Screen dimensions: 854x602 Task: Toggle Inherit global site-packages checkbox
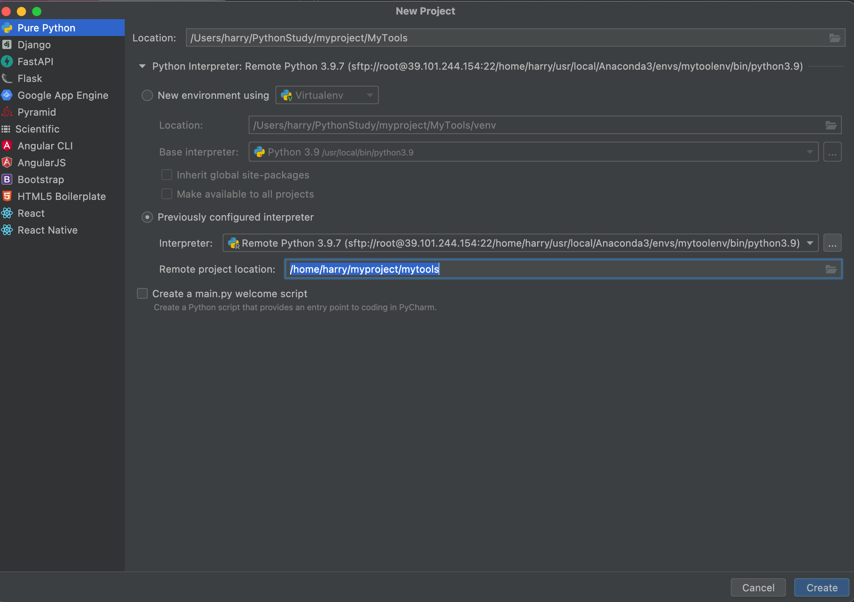pyautogui.click(x=167, y=175)
